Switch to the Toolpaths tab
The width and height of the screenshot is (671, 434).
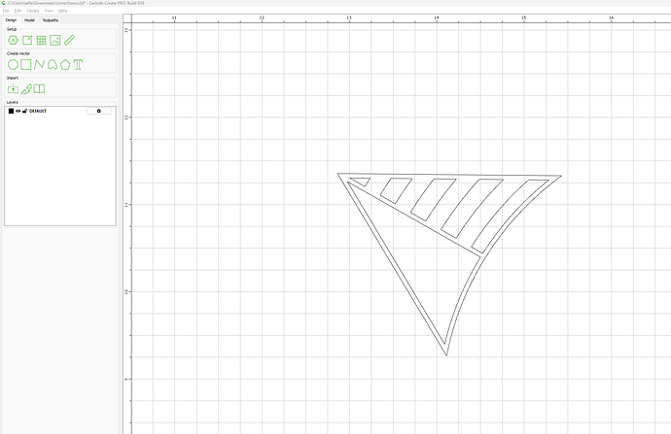[x=50, y=19]
